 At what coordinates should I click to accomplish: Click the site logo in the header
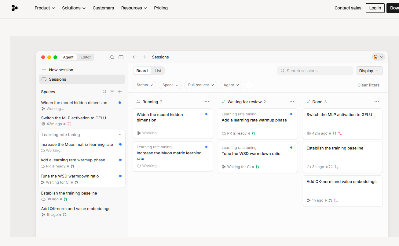tap(14, 8)
